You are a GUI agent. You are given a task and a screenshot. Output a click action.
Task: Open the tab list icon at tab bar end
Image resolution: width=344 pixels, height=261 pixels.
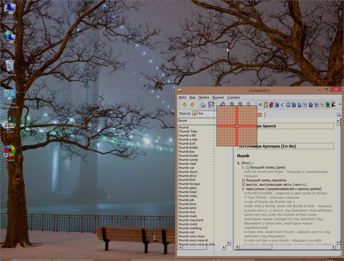pos(338,115)
